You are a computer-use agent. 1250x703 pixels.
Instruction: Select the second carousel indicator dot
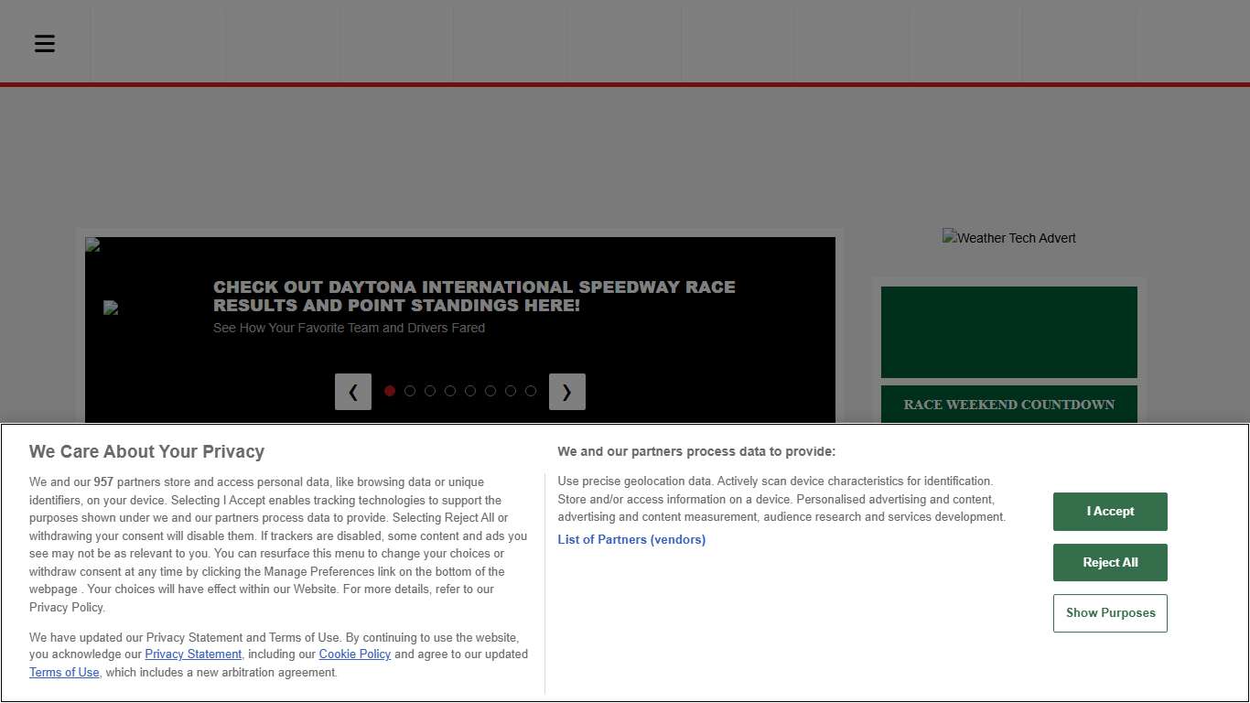410,391
